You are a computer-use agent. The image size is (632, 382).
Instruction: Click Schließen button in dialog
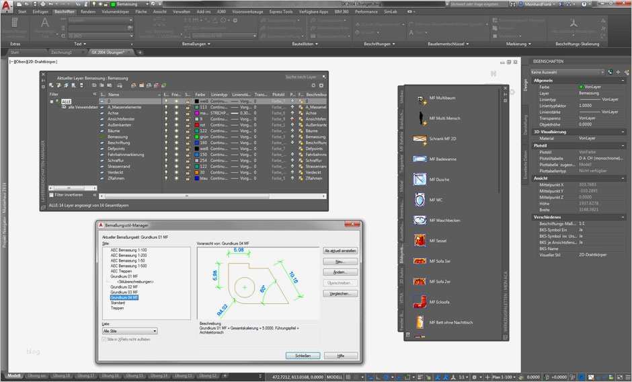tap(303, 356)
